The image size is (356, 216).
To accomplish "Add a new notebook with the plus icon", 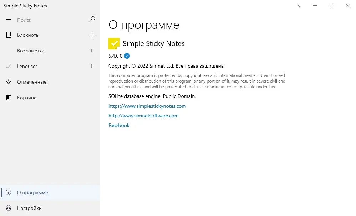I will click(92, 35).
